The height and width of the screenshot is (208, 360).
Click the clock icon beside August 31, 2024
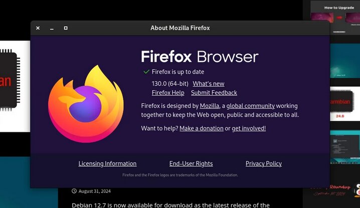coord(74,191)
